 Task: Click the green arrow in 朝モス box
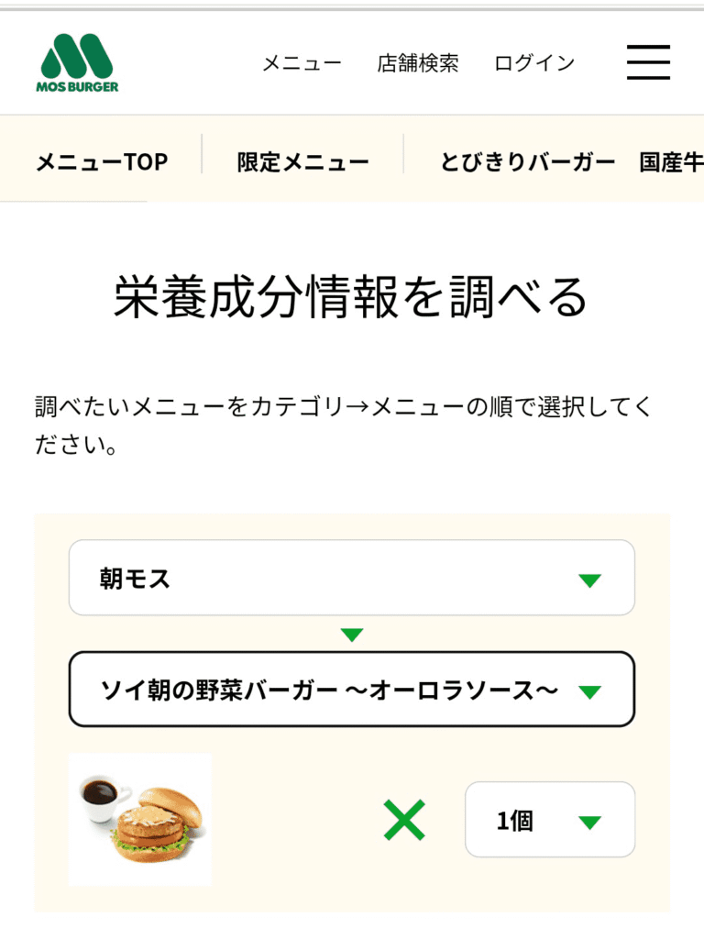click(x=589, y=580)
